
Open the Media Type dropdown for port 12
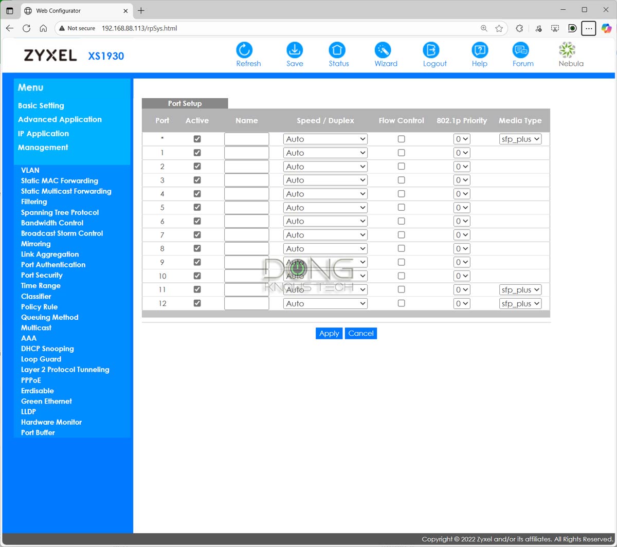point(520,303)
